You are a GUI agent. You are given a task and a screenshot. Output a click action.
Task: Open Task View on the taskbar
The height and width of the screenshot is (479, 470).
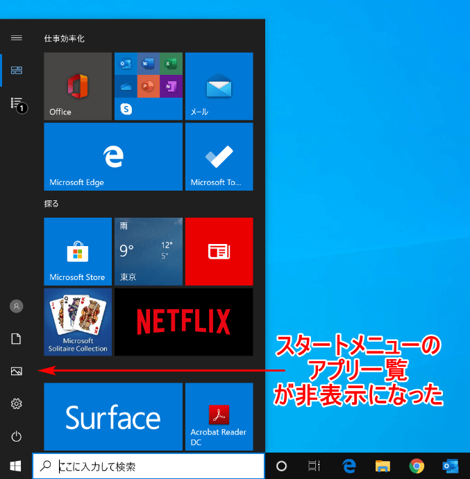click(x=314, y=466)
